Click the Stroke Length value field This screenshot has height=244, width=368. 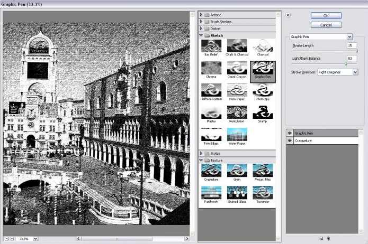coord(352,45)
